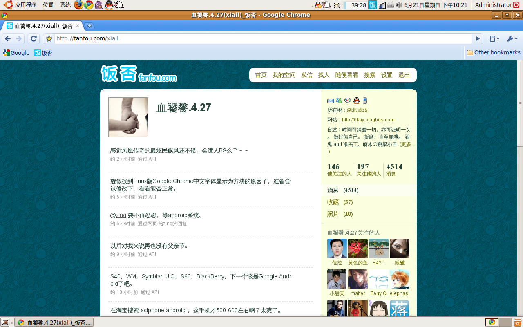This screenshot has height=327, width=523.
Task: Open 找人 in navigation bar
Action: (x=324, y=75)
